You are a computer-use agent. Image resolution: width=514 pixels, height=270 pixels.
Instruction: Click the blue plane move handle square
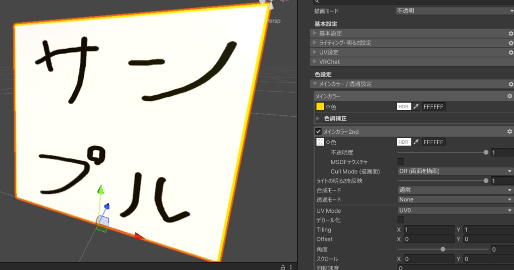tap(103, 221)
